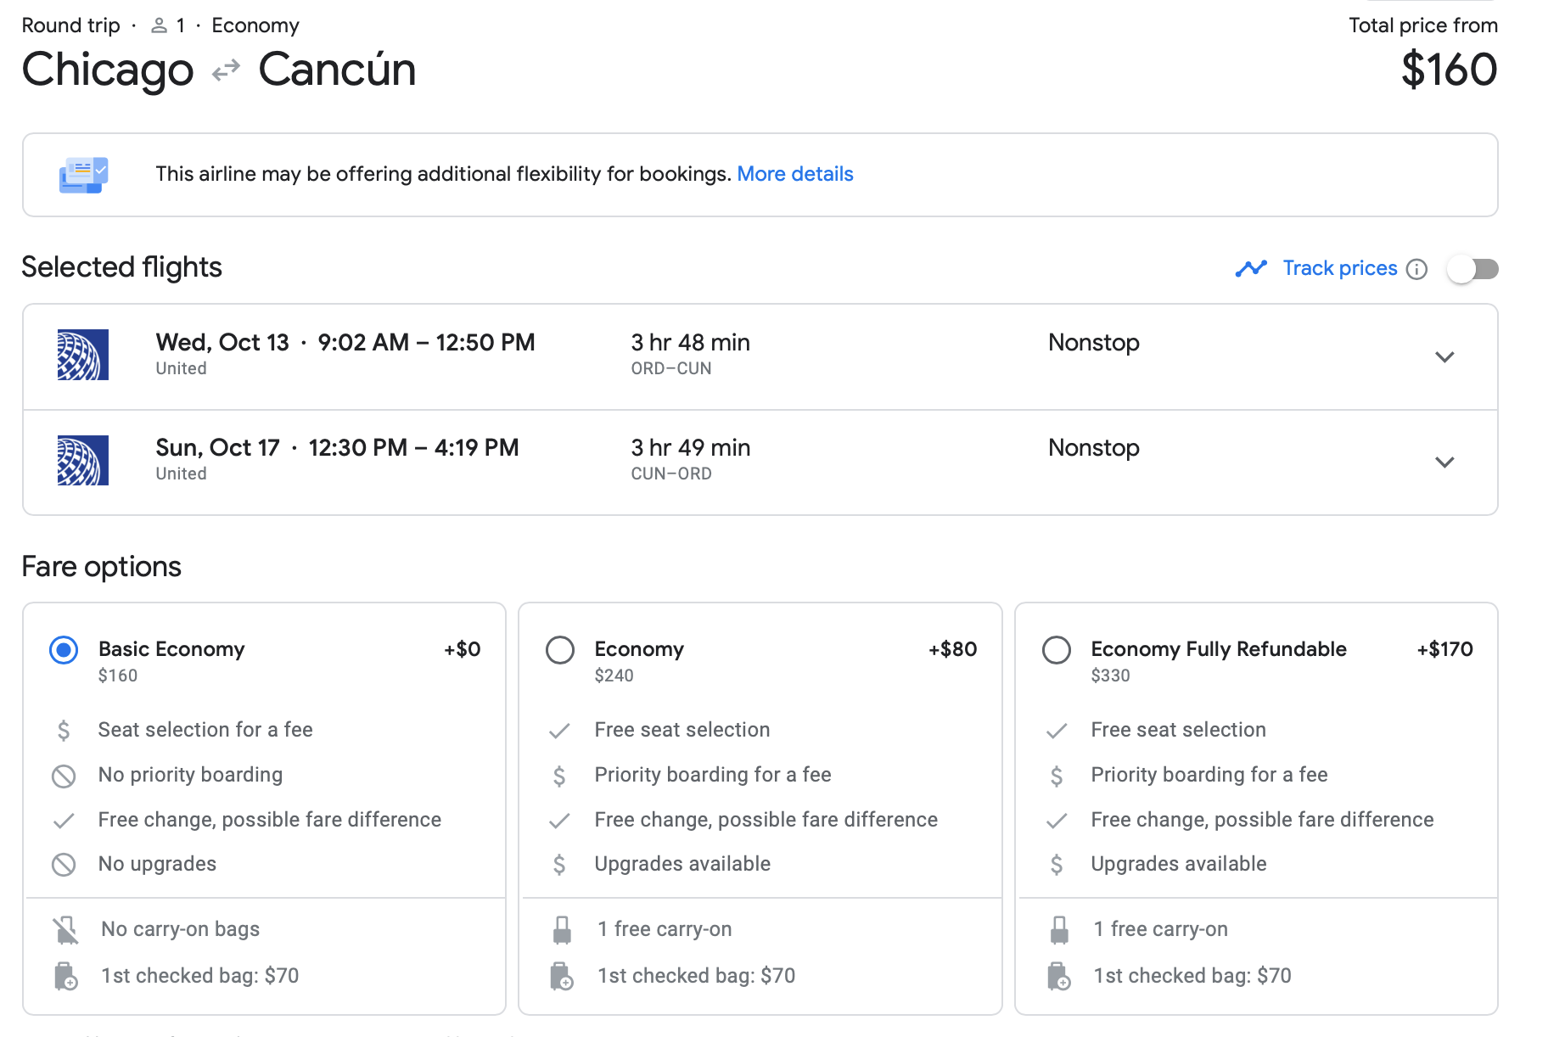Screen dimensions: 1565x1037
Task: Choose Economy Fully Refundable radio button
Action: pos(1057,650)
